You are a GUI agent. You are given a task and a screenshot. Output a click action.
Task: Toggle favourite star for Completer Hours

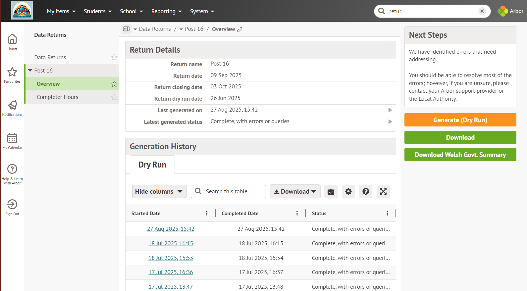click(114, 97)
